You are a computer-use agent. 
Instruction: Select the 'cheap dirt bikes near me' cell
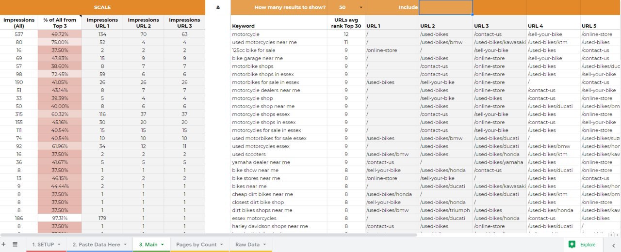279,194
